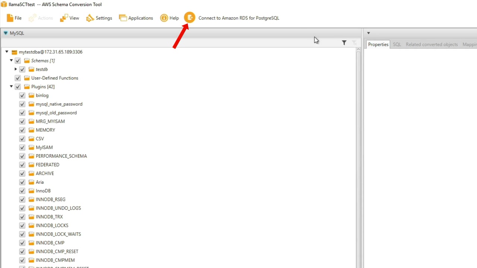477x268 pixels.
Task: Uncheck the MyISAM plugin checkbox
Action: click(22, 147)
